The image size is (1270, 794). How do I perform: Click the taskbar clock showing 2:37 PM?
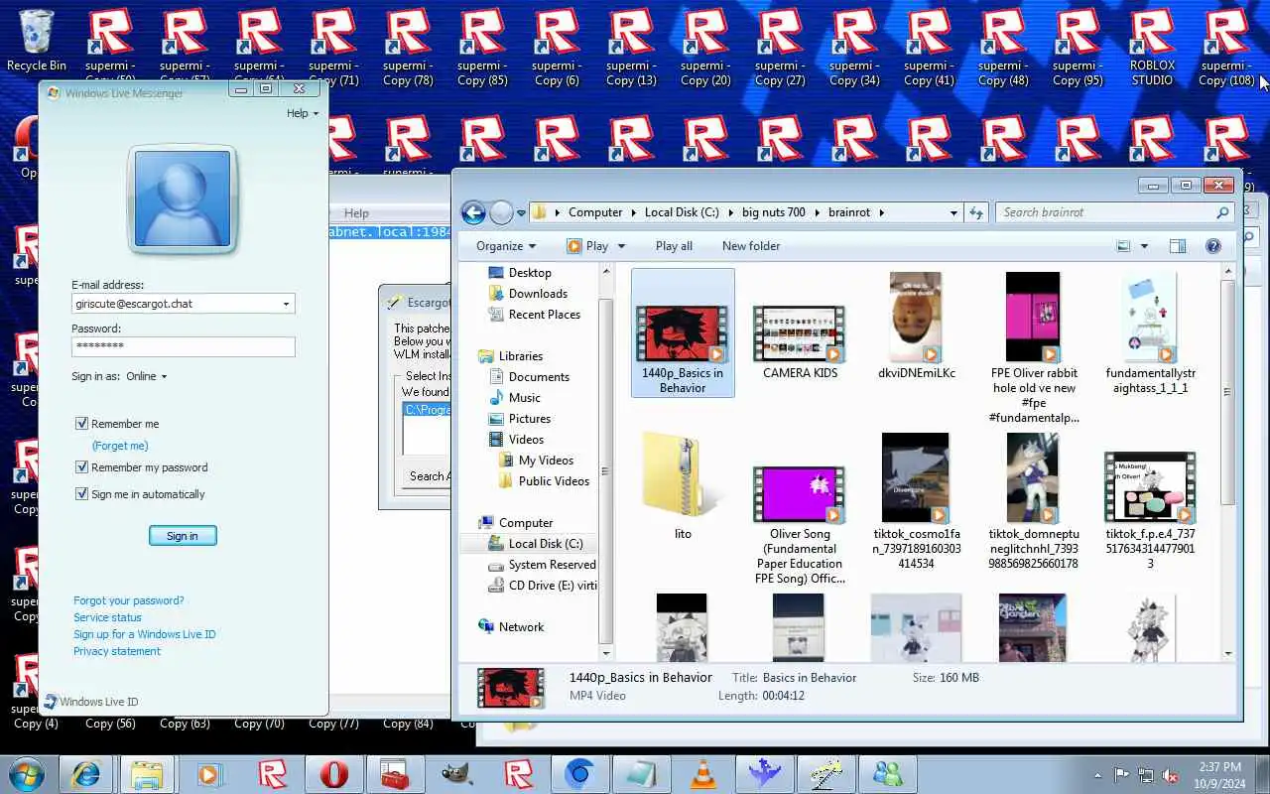(1219, 774)
